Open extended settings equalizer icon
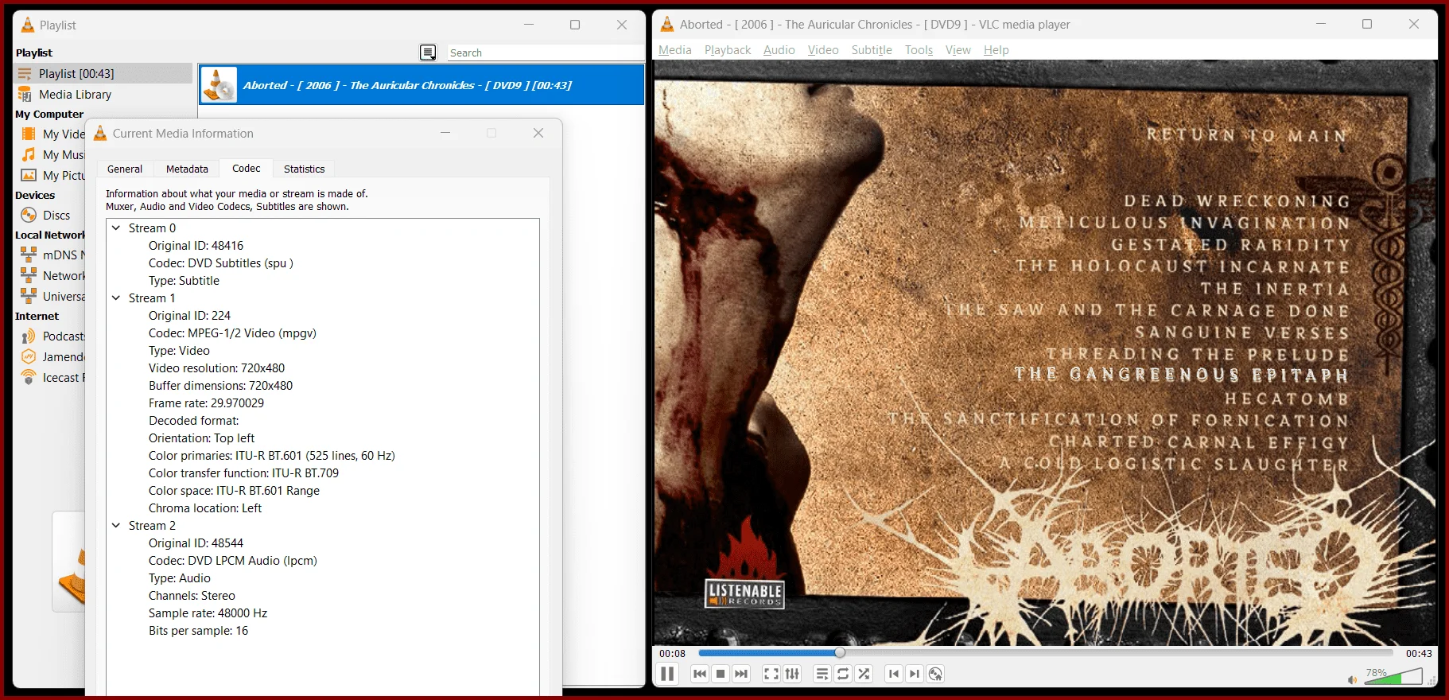This screenshot has height=700, width=1449. [x=792, y=674]
